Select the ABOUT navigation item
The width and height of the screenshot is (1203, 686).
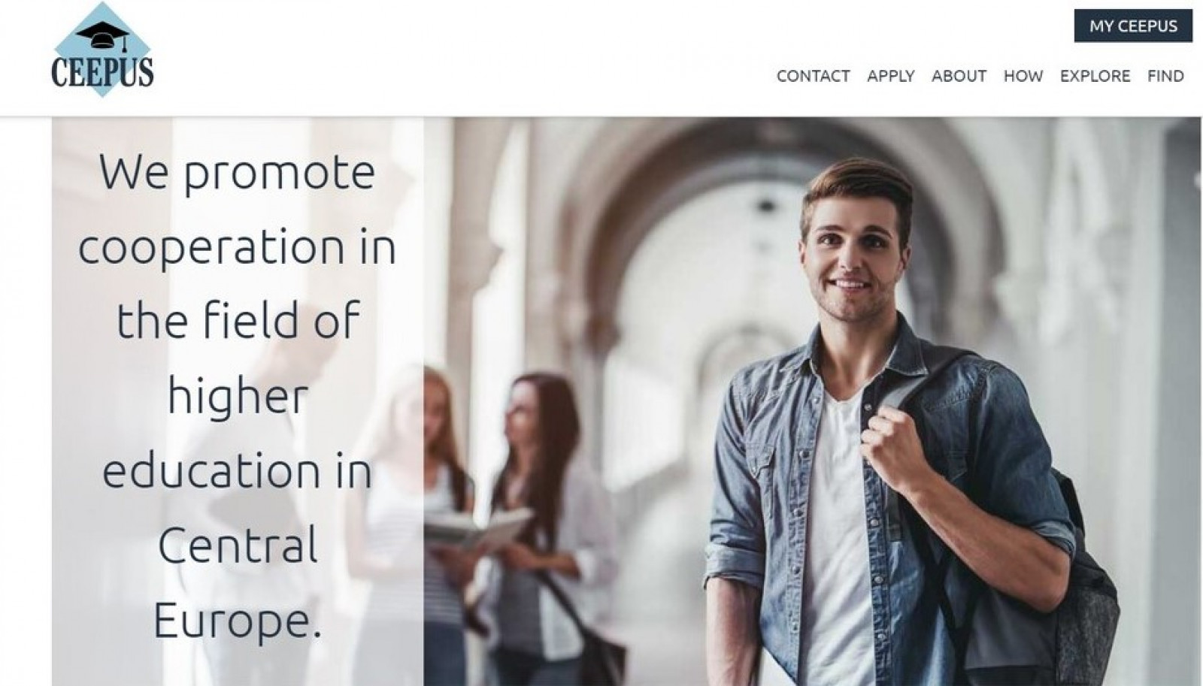tap(959, 76)
